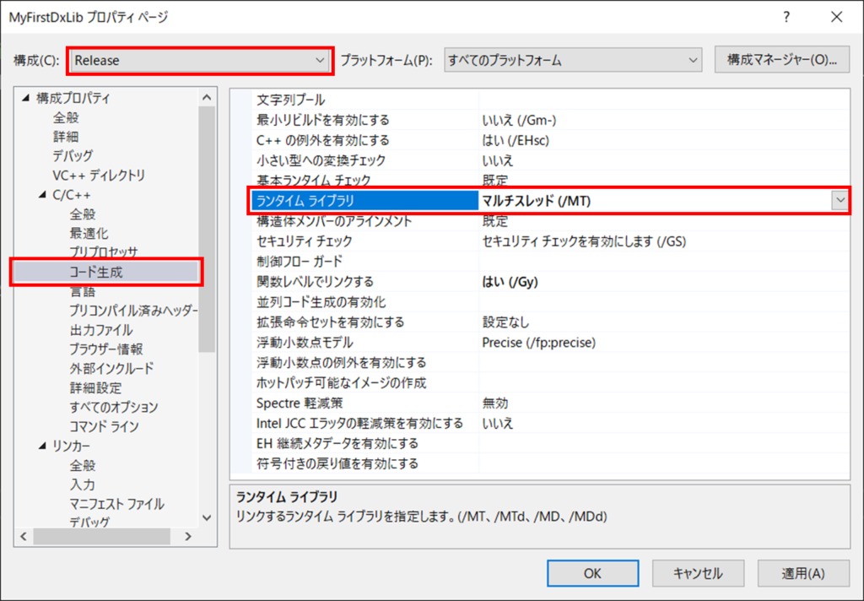Click the tree horizontal scrollbar right arrow
This screenshot has height=601, width=864.
point(188,537)
